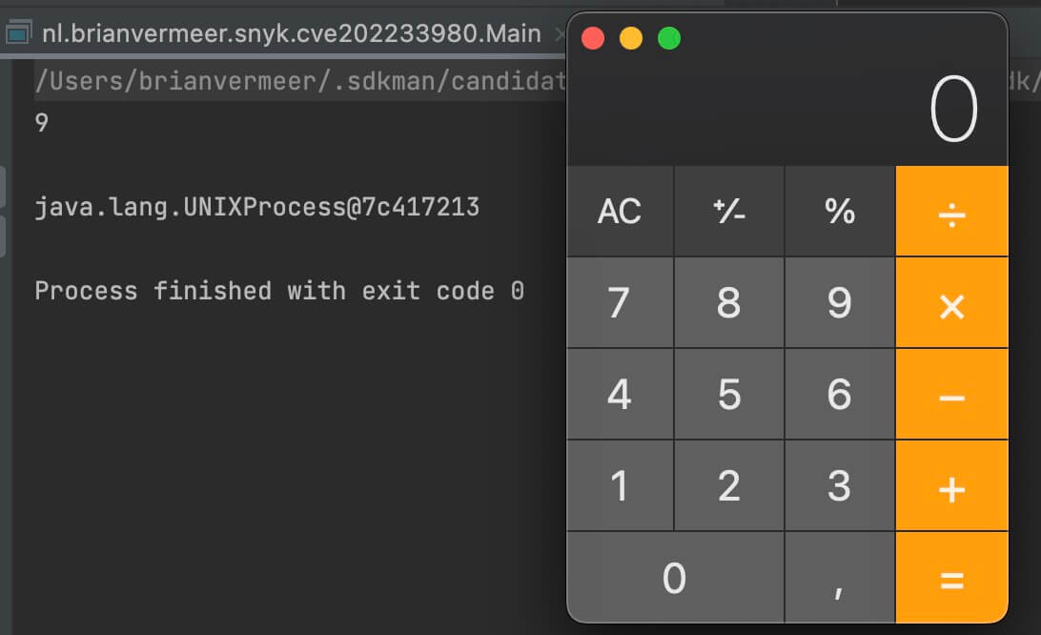Image resolution: width=1041 pixels, height=635 pixels.
Task: Click digit 8 on calculator
Action: pos(729,303)
